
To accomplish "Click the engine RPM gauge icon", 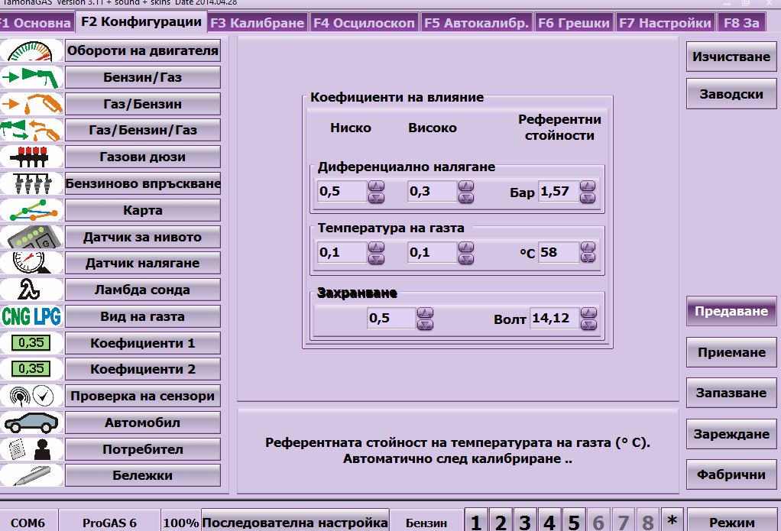I will click(x=31, y=52).
